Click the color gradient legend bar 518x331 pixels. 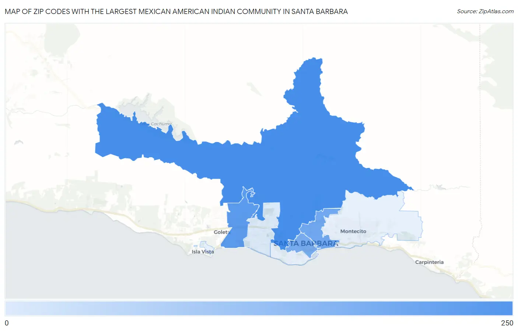click(x=259, y=308)
